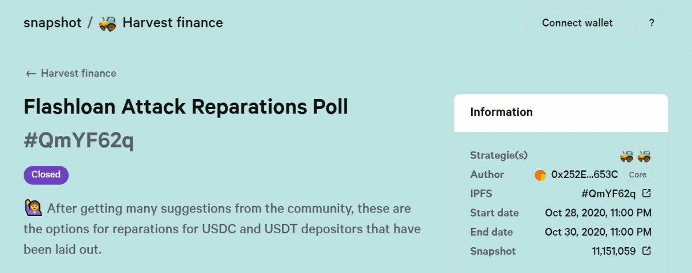Click the back arrow above the title
This screenshot has width=692, height=273.
(x=31, y=74)
